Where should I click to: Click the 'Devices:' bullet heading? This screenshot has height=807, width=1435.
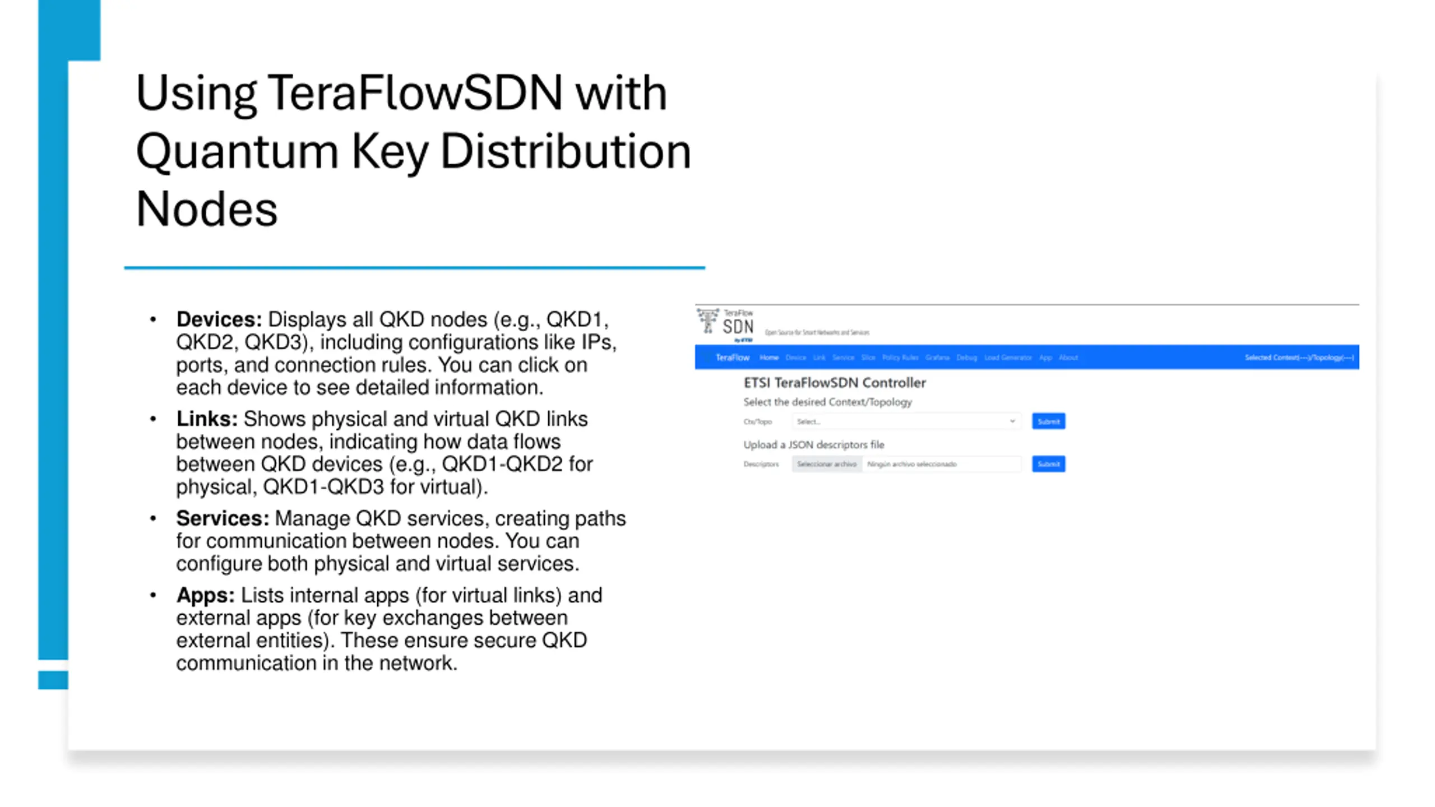tap(219, 319)
